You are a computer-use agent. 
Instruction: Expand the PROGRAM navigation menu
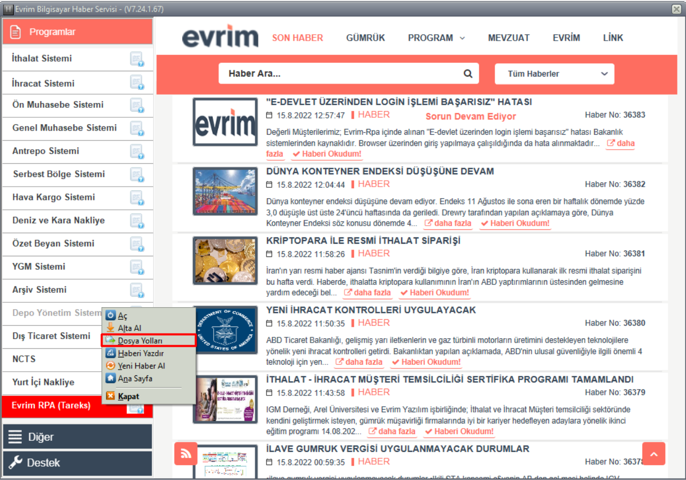pyautogui.click(x=436, y=38)
